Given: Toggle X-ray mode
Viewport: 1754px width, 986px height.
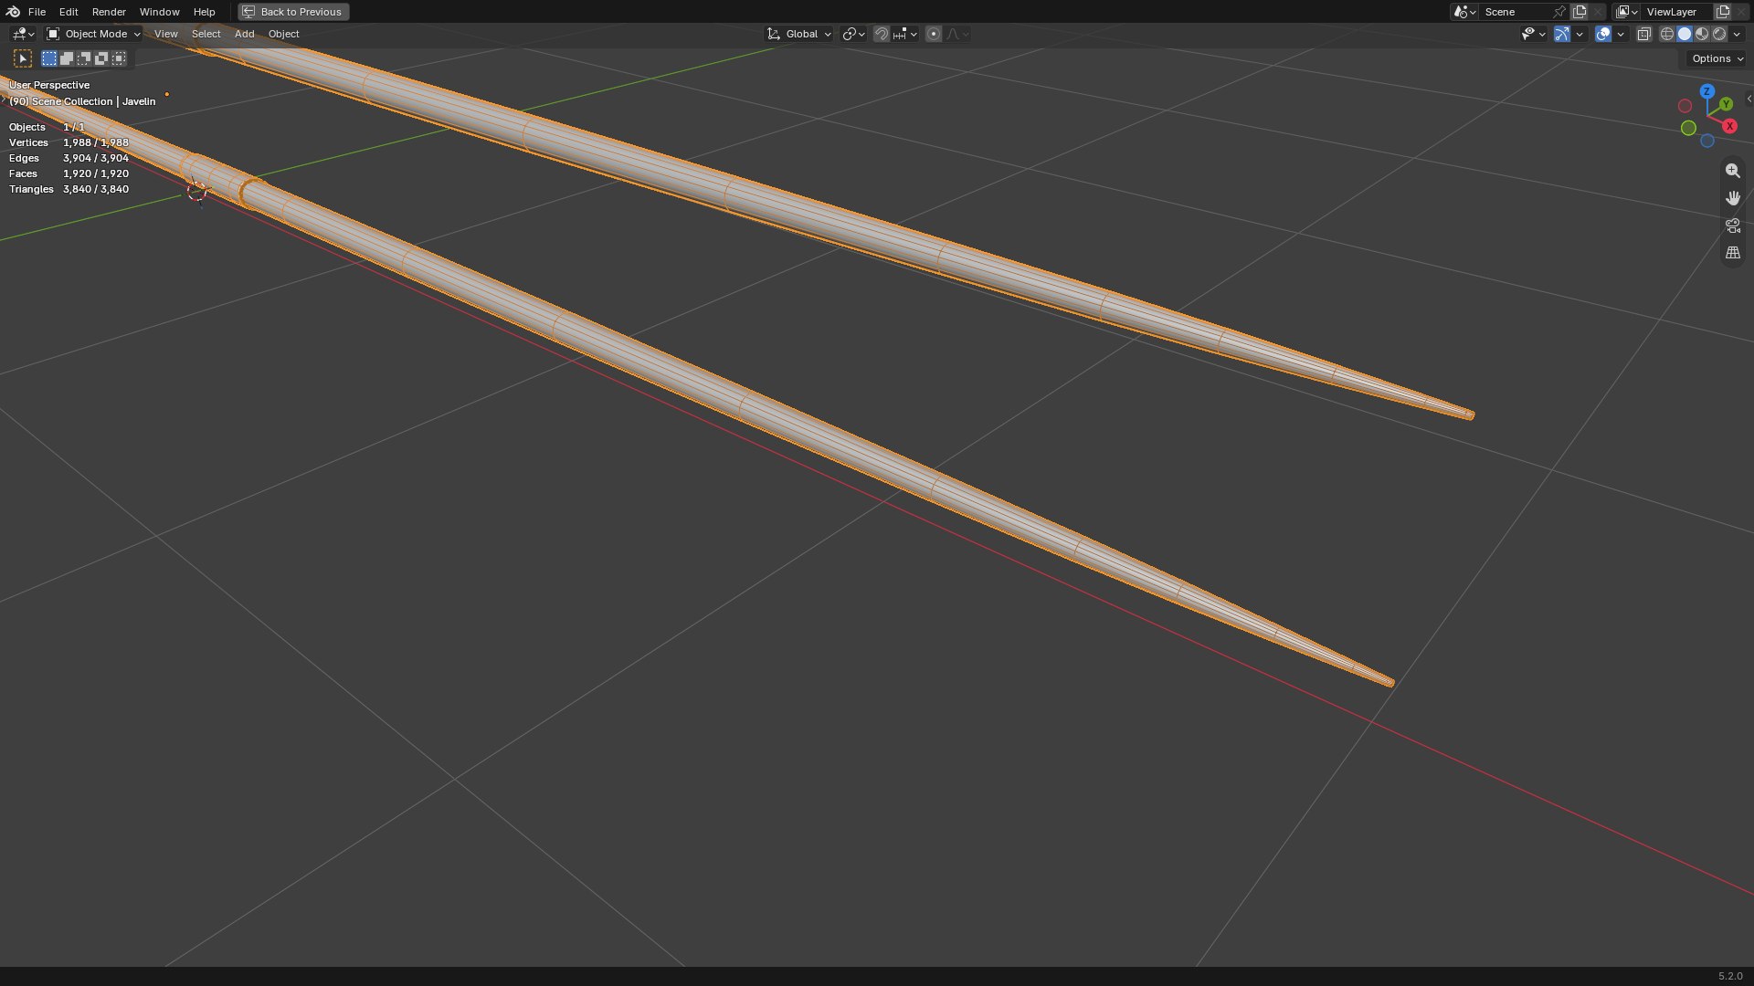Looking at the screenshot, I should [x=1643, y=34].
